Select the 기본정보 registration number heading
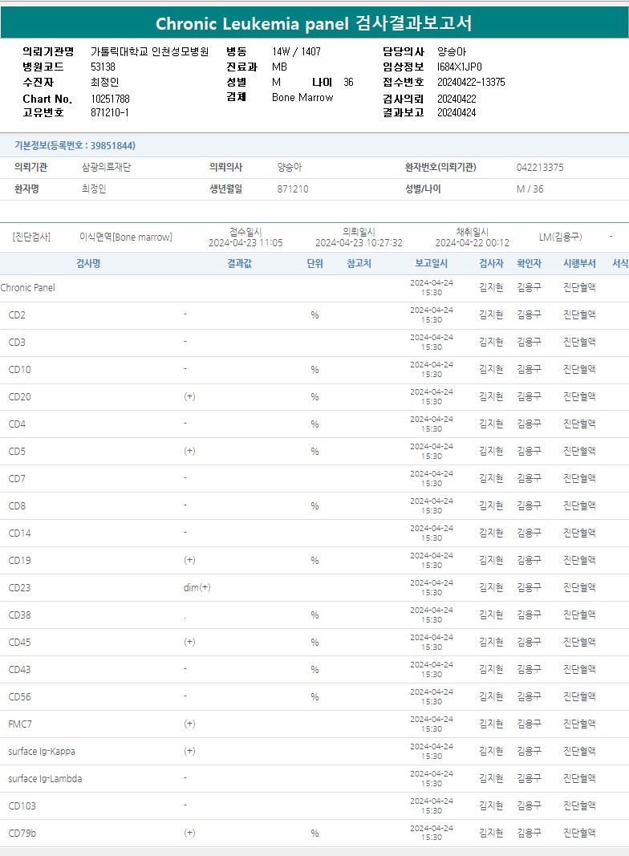The height and width of the screenshot is (856, 629). [x=75, y=145]
